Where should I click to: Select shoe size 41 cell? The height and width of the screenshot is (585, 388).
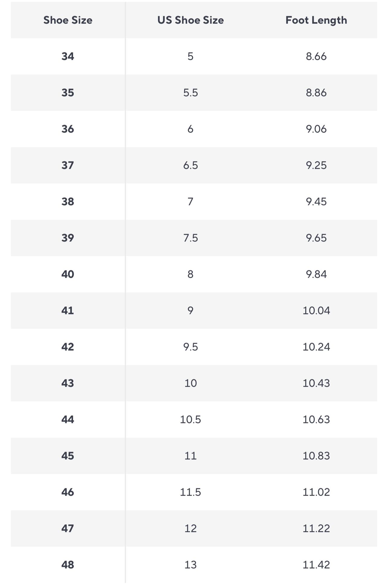[68, 311]
